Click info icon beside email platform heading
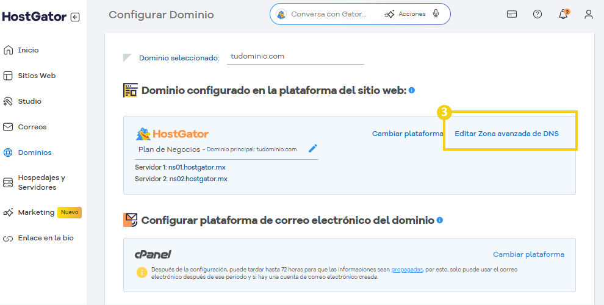Viewport: 604px width, 305px height. tap(440, 220)
